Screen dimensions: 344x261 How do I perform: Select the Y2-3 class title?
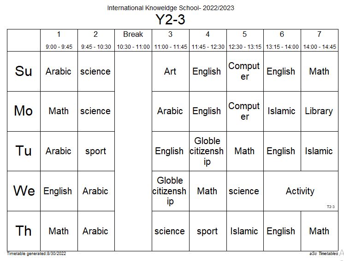pos(171,19)
